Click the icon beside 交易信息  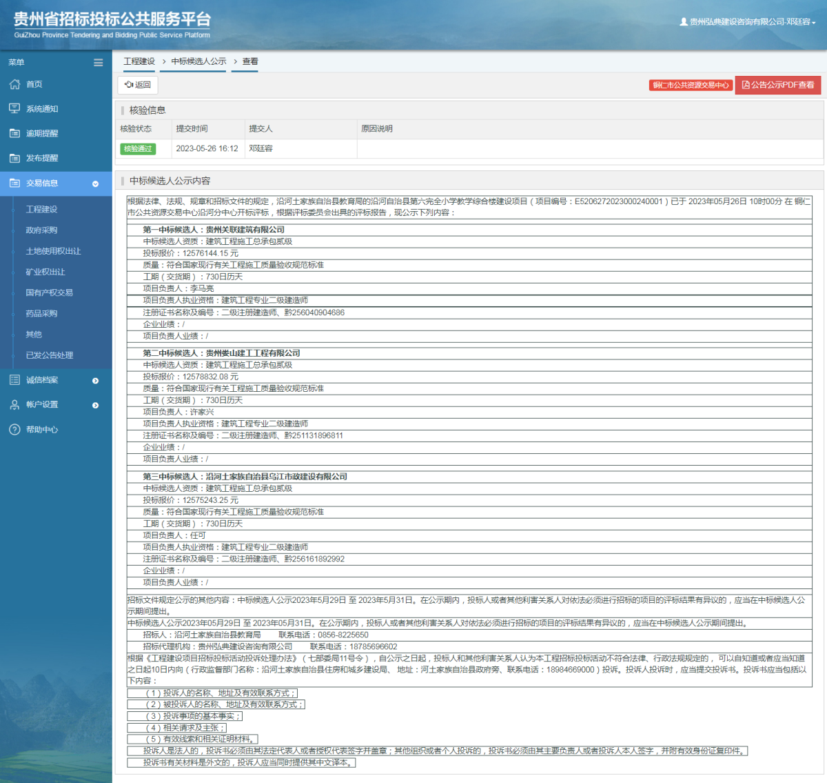pyautogui.click(x=14, y=184)
